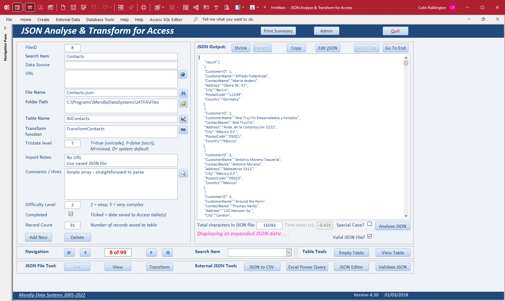Click the CR user account avatar
The height and width of the screenshot is (301, 505).
click(x=453, y=7)
